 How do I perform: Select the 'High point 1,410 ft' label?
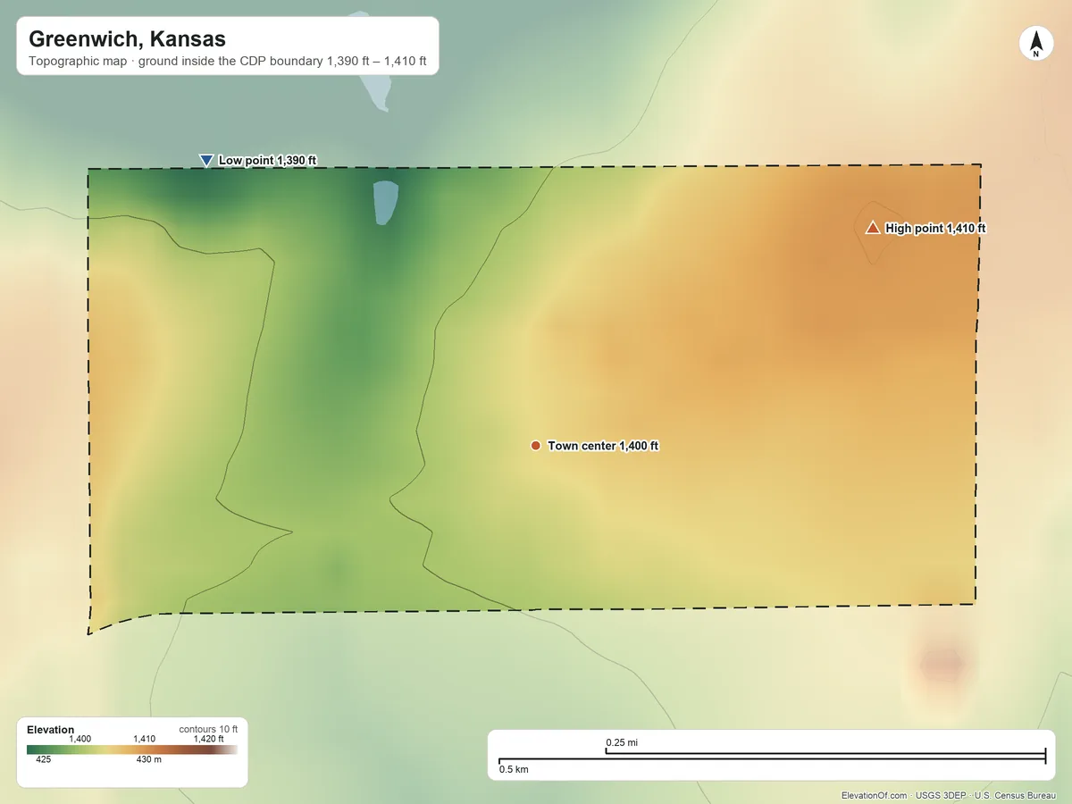click(x=935, y=228)
